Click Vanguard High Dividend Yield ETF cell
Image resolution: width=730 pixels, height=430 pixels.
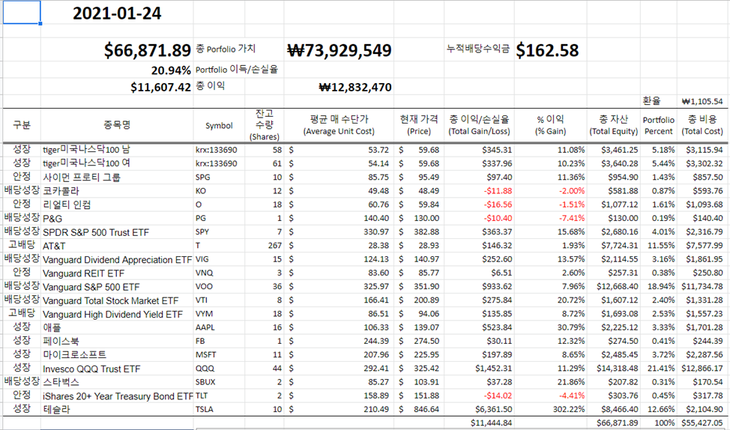coord(117,314)
